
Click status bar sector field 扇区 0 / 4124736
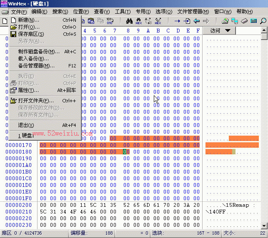tap(34, 233)
